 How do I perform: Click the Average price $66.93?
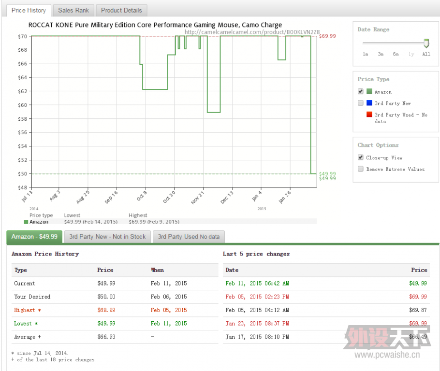click(x=106, y=337)
